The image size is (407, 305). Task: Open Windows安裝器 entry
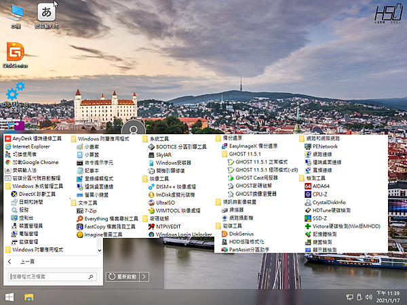170,163
